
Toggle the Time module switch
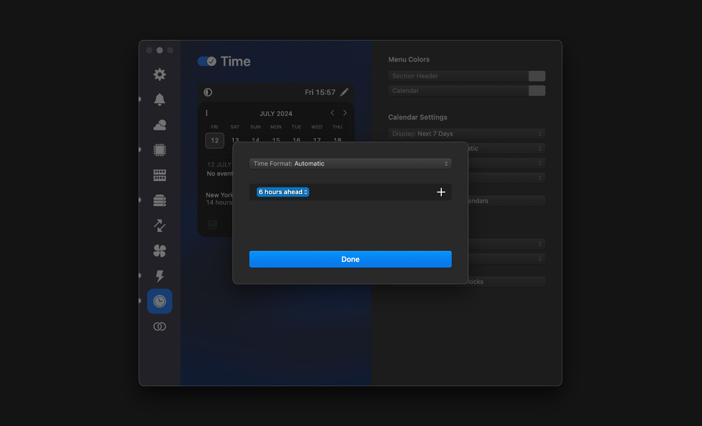(x=206, y=61)
